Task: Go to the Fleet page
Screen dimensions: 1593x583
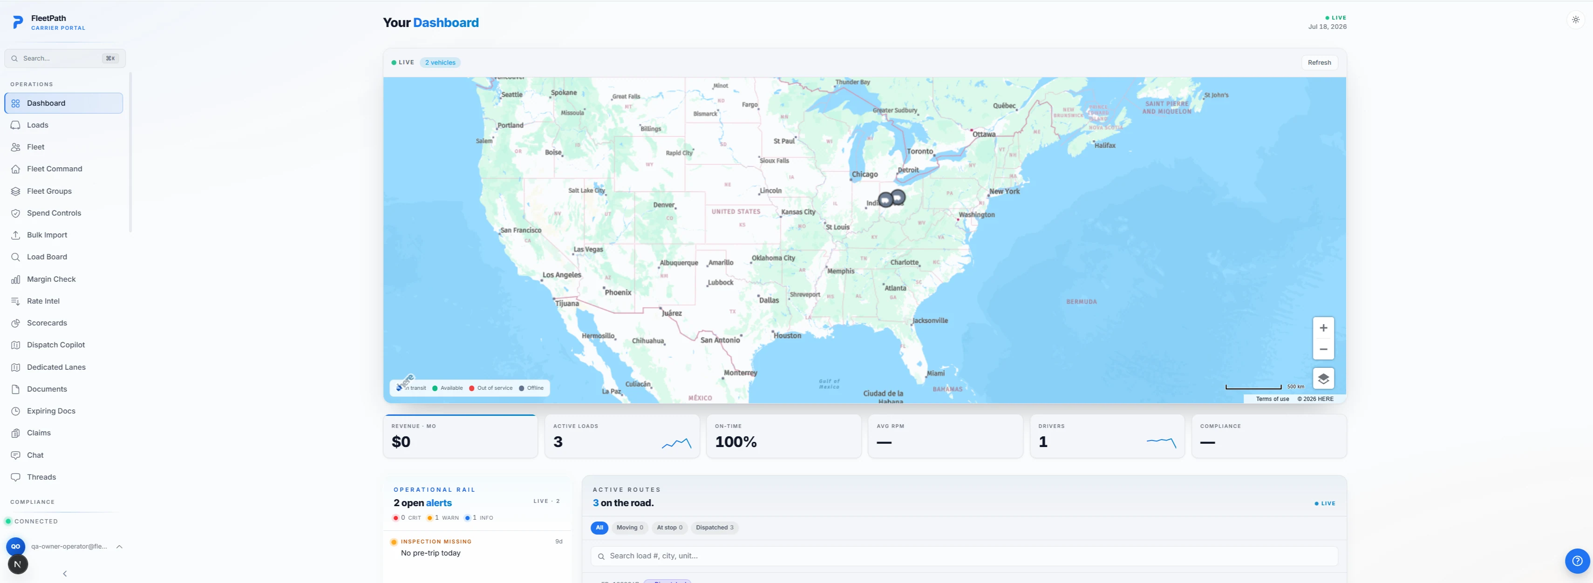Action: click(64, 147)
